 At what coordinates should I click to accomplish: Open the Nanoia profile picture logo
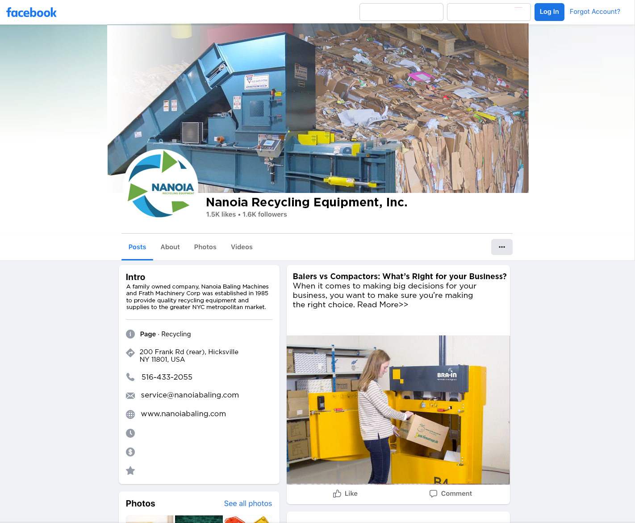(x=161, y=187)
